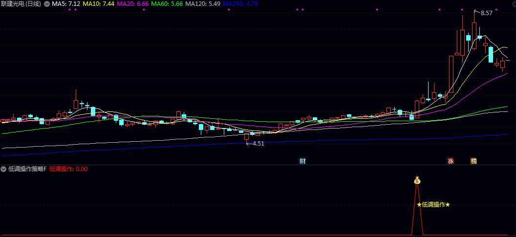Expand the 低调操作策略F indicator dropdown arrow
The height and width of the screenshot is (237, 516).
coord(3,169)
